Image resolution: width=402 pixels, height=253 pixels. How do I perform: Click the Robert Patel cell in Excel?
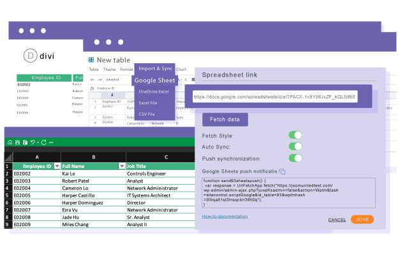coord(94,181)
